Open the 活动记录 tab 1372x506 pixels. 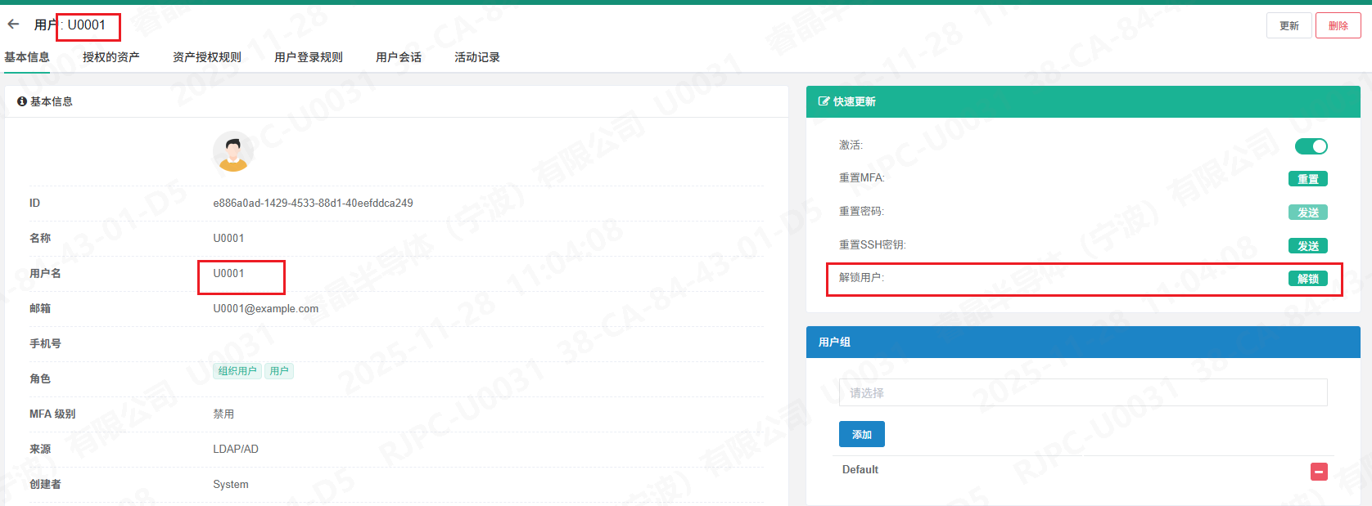(476, 57)
